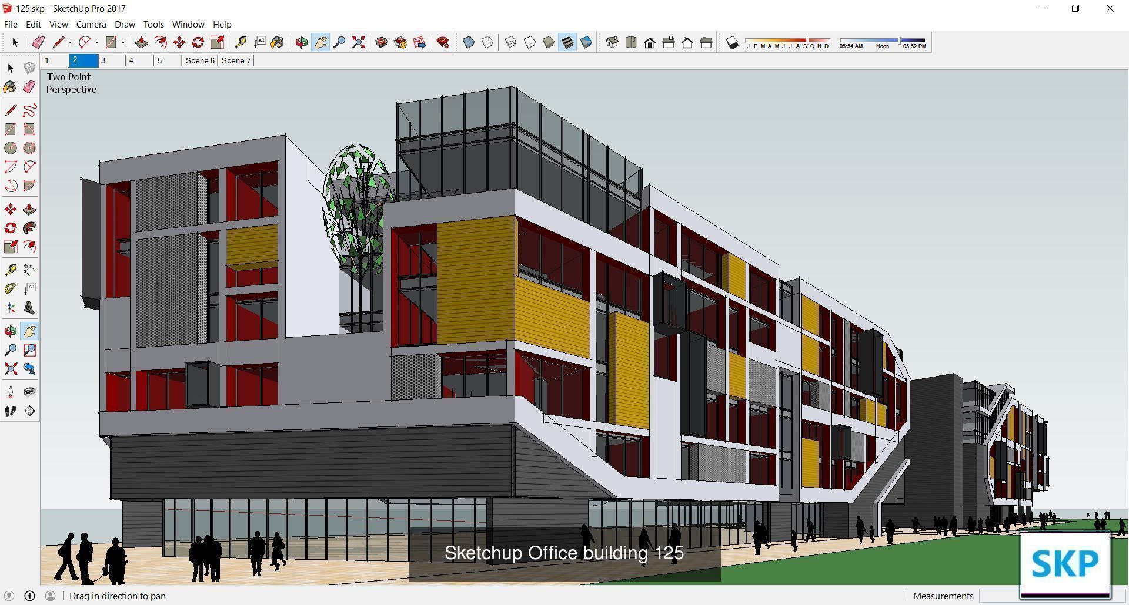1129x605 pixels.
Task: Select the Pie arc tool
Action: click(x=29, y=186)
